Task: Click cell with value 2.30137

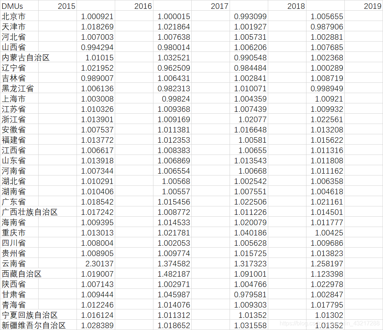Action: pos(96,263)
